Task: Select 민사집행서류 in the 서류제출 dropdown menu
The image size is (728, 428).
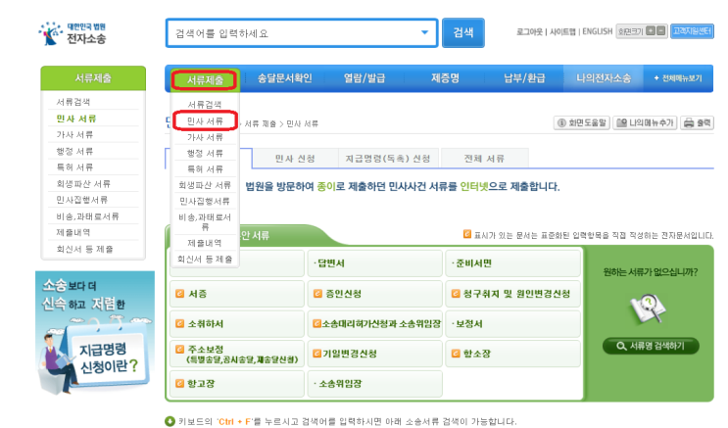Action: [205, 201]
